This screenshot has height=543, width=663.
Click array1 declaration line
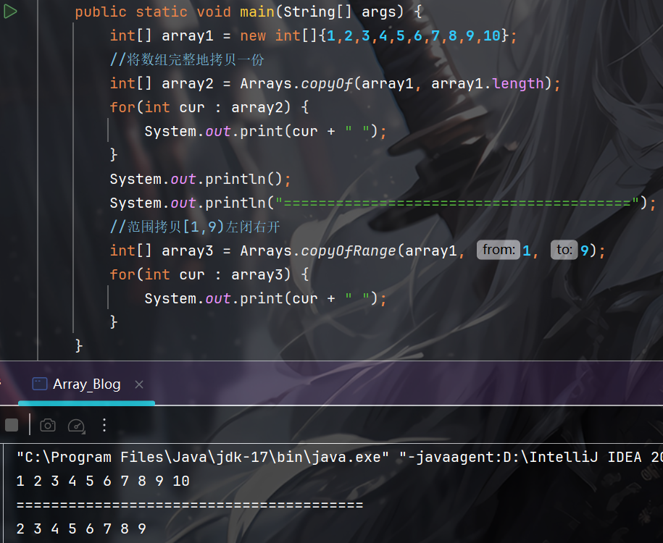313,36
